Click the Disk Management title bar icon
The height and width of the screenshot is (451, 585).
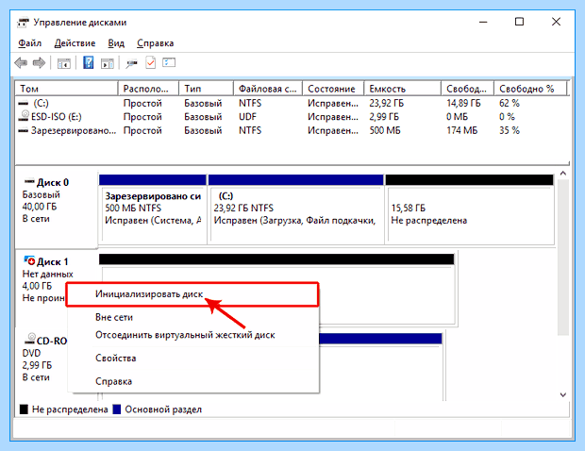tap(23, 23)
